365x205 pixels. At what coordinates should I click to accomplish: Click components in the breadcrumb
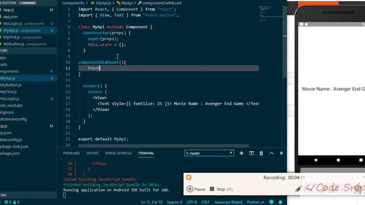[73, 3]
